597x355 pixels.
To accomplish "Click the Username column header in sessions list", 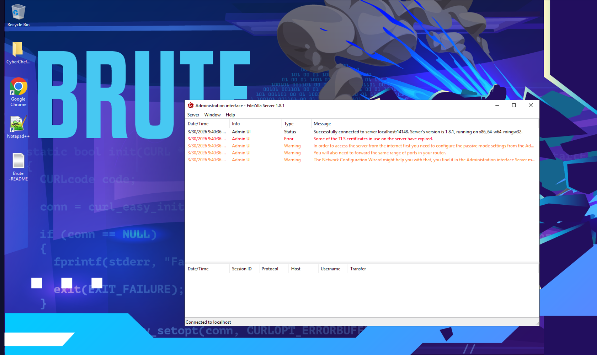I will pyautogui.click(x=330, y=269).
